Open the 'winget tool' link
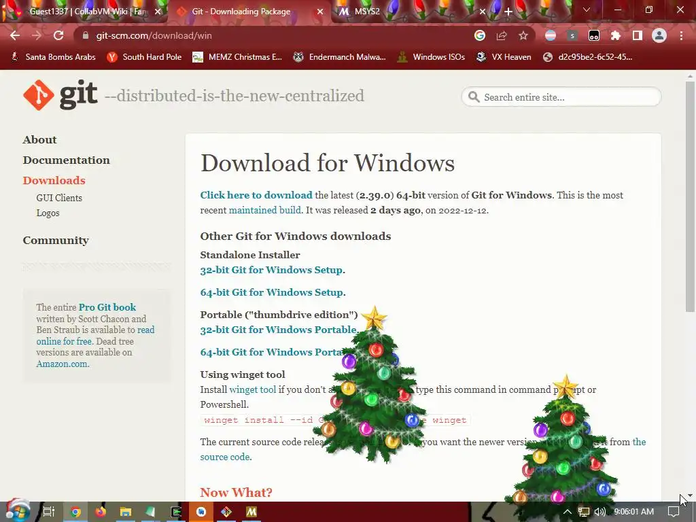 coord(252,389)
